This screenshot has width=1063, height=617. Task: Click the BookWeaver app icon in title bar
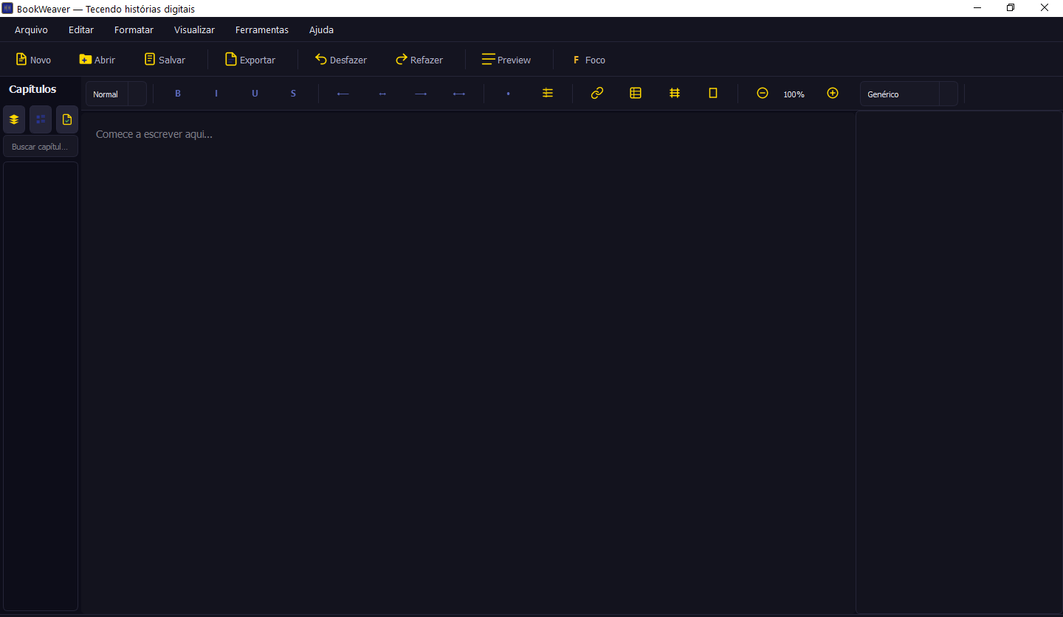point(7,8)
